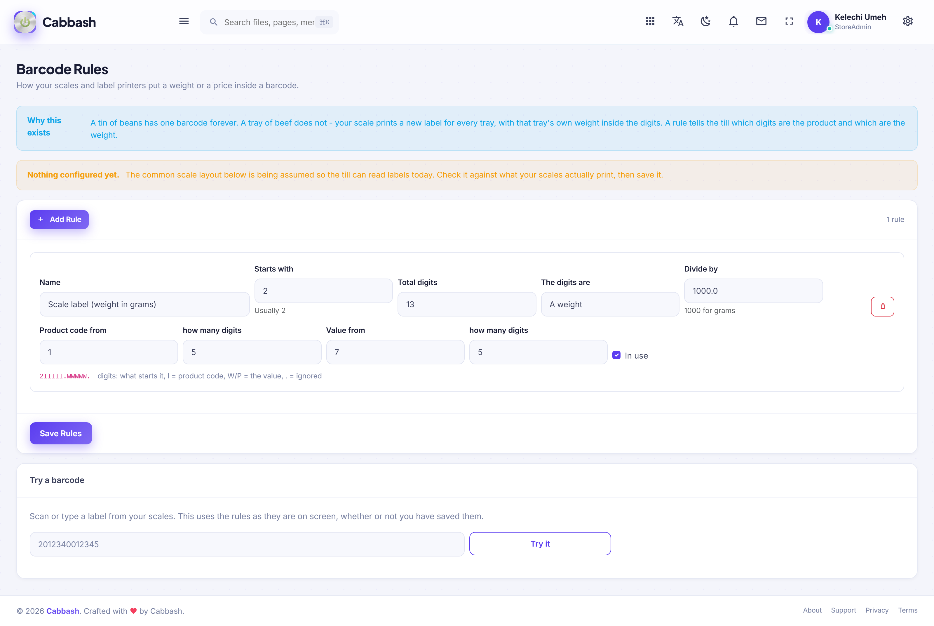Focus the search files and pages field

pos(269,22)
